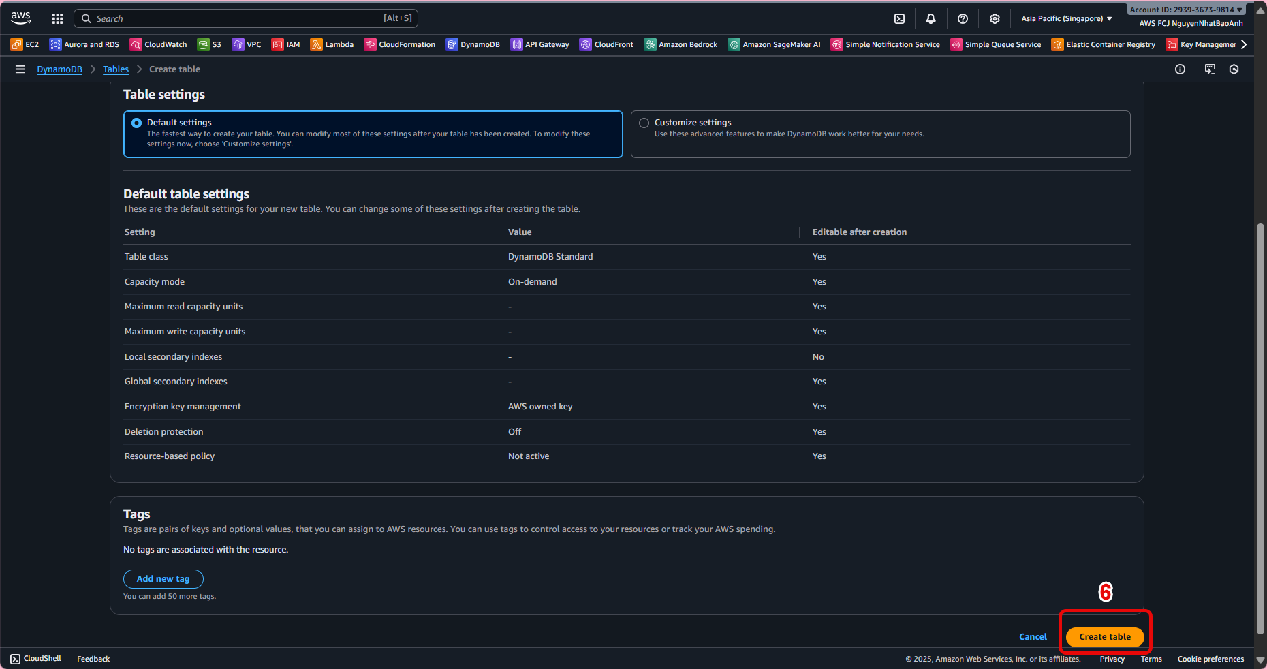This screenshot has width=1267, height=669.
Task: Open IAM shortcut
Action: tap(286, 44)
